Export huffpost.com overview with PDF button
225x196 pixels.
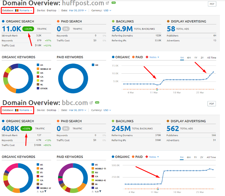coord(212,4)
